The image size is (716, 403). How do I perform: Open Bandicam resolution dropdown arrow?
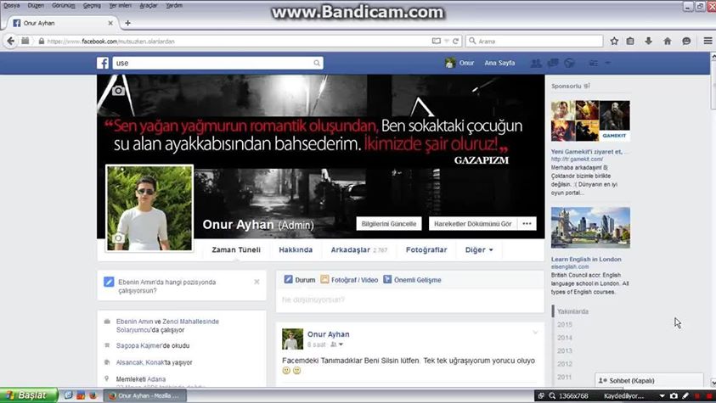662,395
